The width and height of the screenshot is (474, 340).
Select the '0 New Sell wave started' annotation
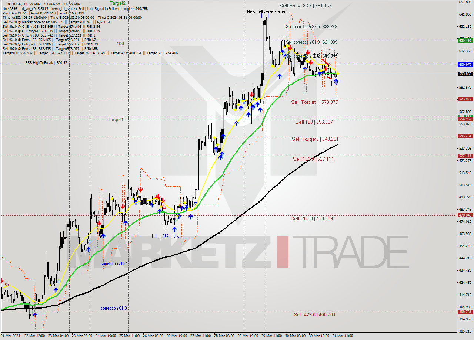click(x=265, y=11)
